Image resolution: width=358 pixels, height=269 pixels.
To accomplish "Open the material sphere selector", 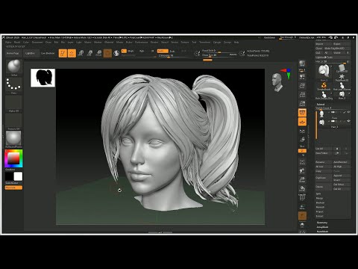I will [13, 138].
